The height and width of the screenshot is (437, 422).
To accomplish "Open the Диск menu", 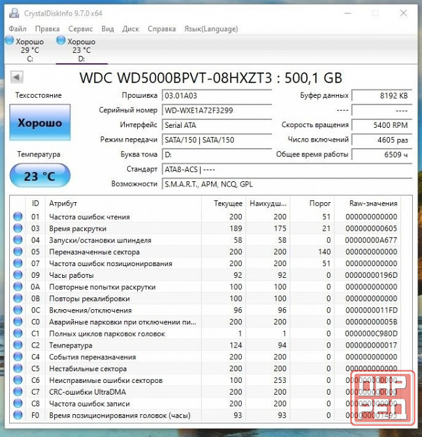I will (x=131, y=29).
